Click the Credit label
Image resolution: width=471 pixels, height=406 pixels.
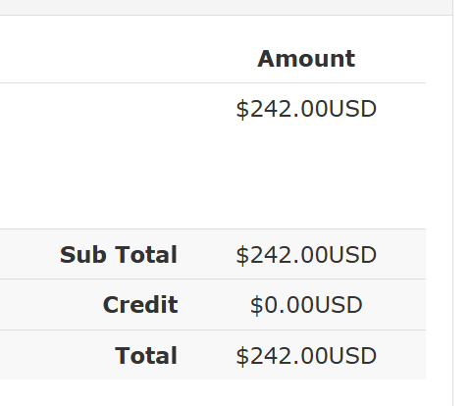click(140, 305)
